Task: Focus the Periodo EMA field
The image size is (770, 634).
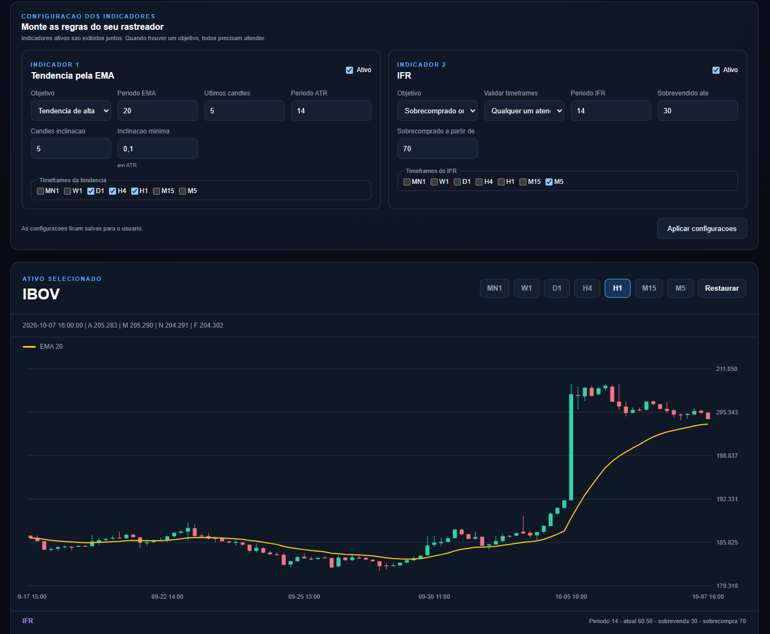Action: [158, 111]
